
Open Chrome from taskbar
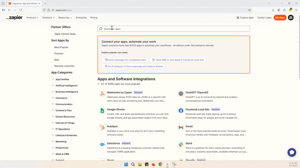pos(160,164)
